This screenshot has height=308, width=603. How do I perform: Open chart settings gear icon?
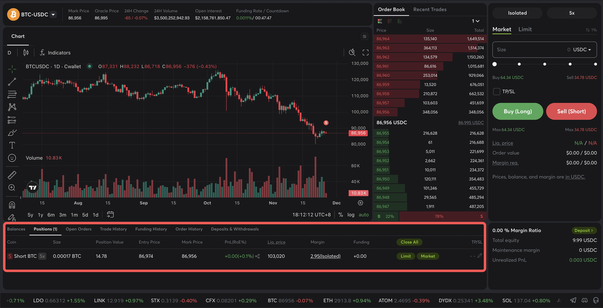click(x=360, y=203)
